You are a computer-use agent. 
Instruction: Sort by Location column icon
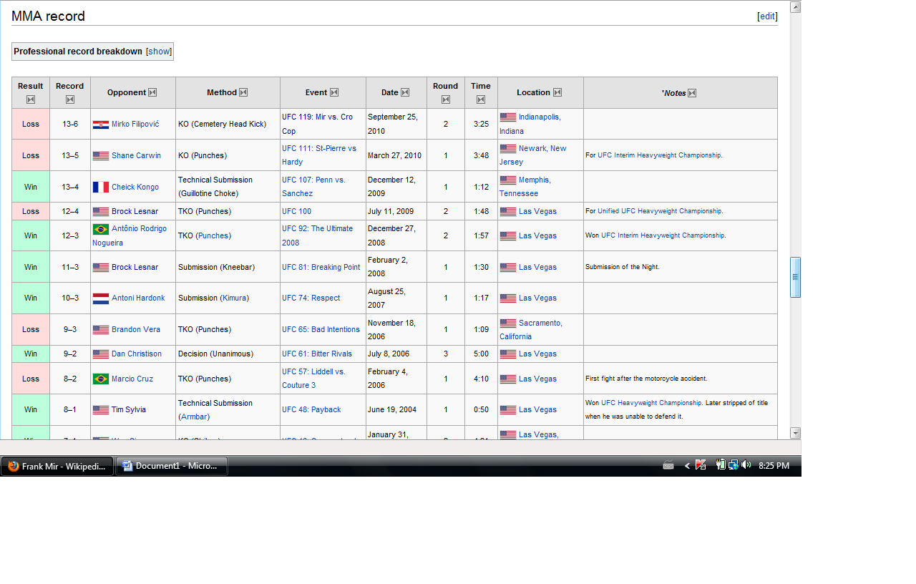(557, 92)
